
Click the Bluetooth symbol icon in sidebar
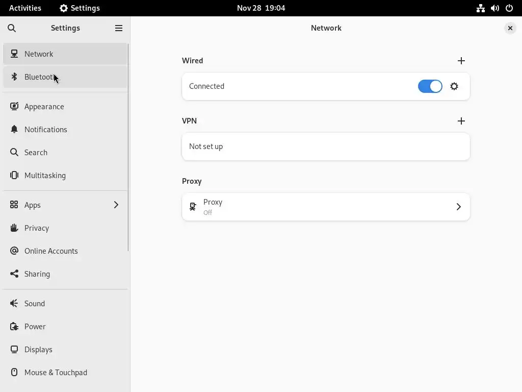point(14,77)
